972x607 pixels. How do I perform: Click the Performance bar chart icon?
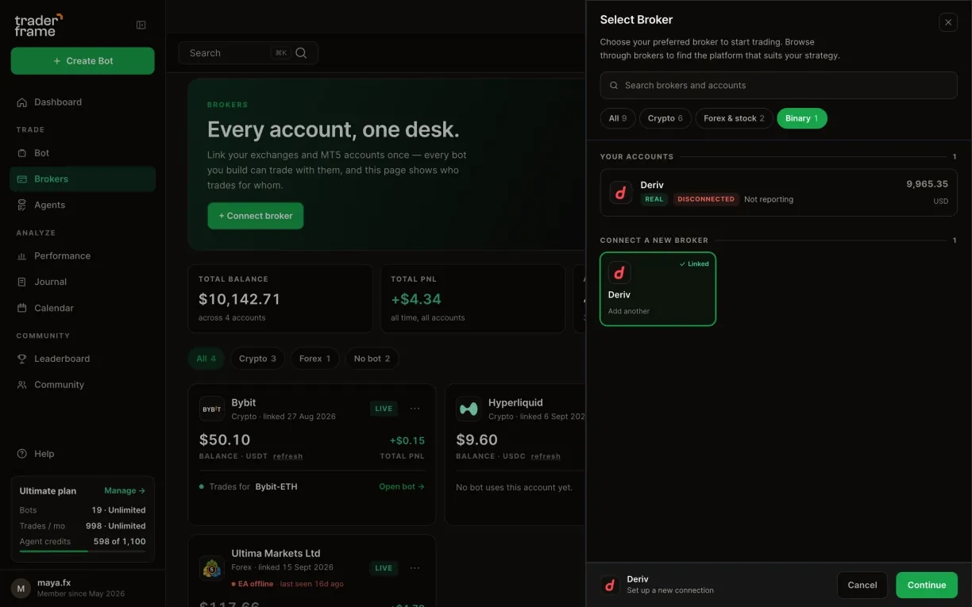click(22, 256)
